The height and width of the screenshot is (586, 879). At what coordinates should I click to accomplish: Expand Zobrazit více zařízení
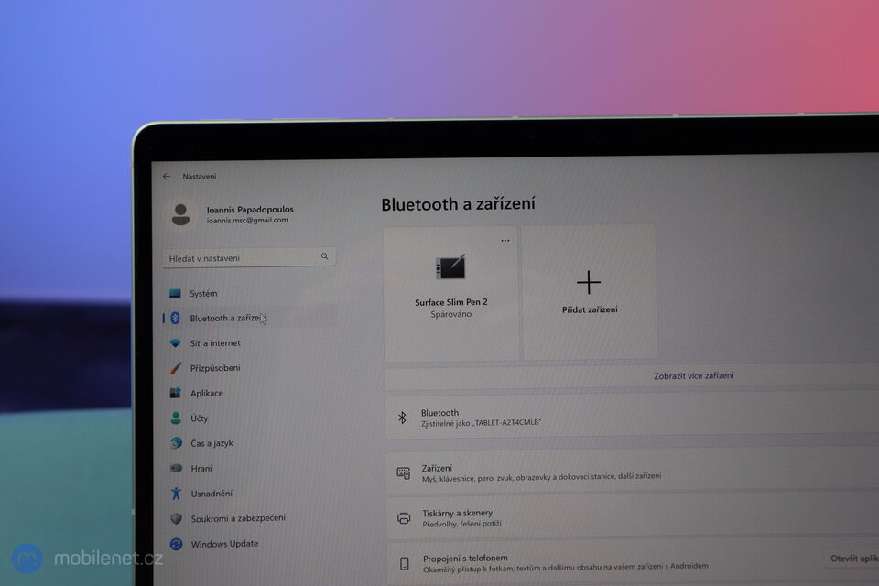pyautogui.click(x=692, y=374)
